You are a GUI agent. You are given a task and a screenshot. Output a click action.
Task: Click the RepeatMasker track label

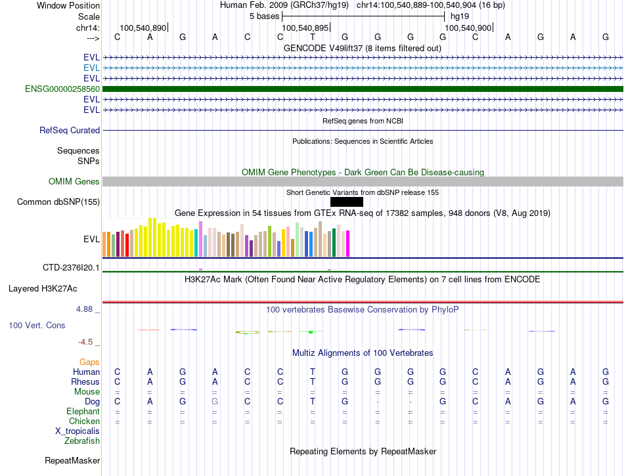pyautogui.click(x=72, y=460)
